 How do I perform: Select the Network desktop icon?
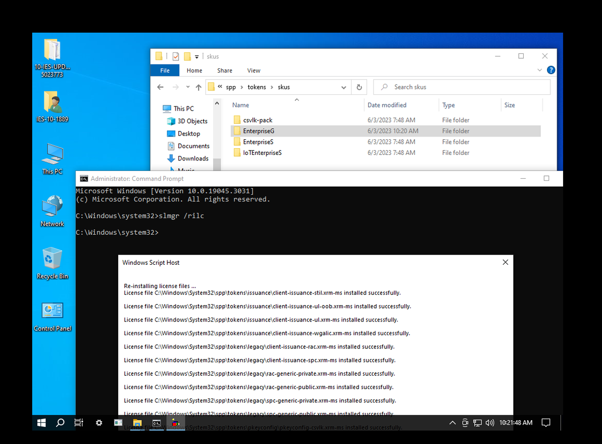(x=52, y=211)
